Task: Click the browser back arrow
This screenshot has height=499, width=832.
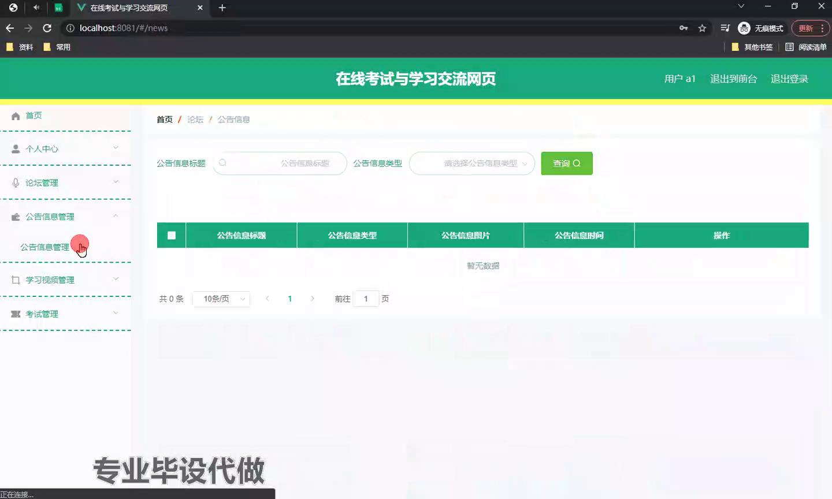Action: coord(10,28)
